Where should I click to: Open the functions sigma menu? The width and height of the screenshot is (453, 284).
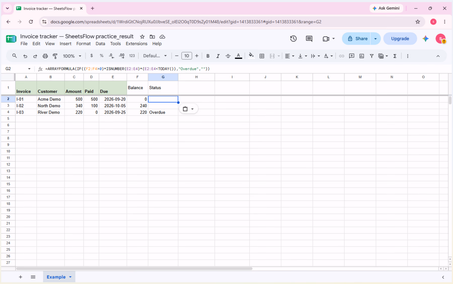[x=395, y=56]
